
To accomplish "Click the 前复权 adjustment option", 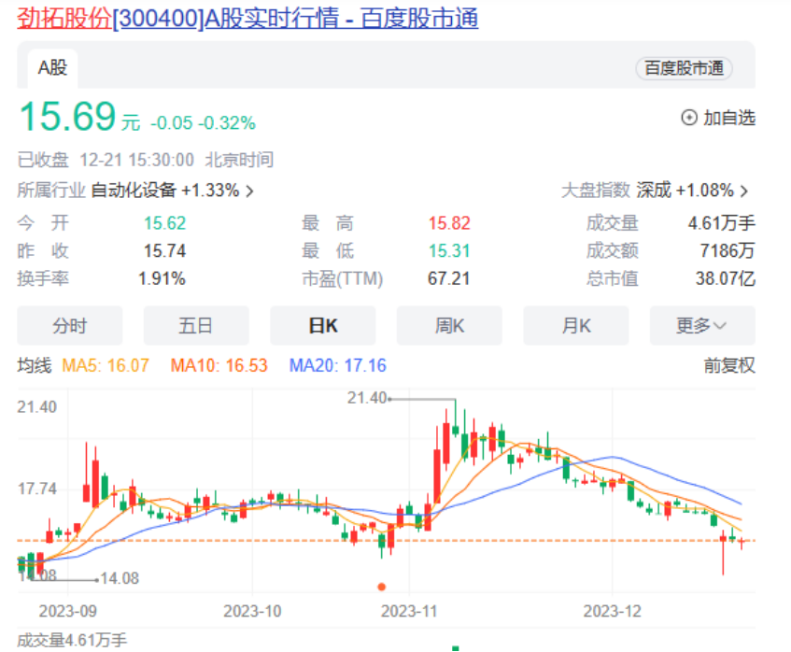I will coord(728,365).
